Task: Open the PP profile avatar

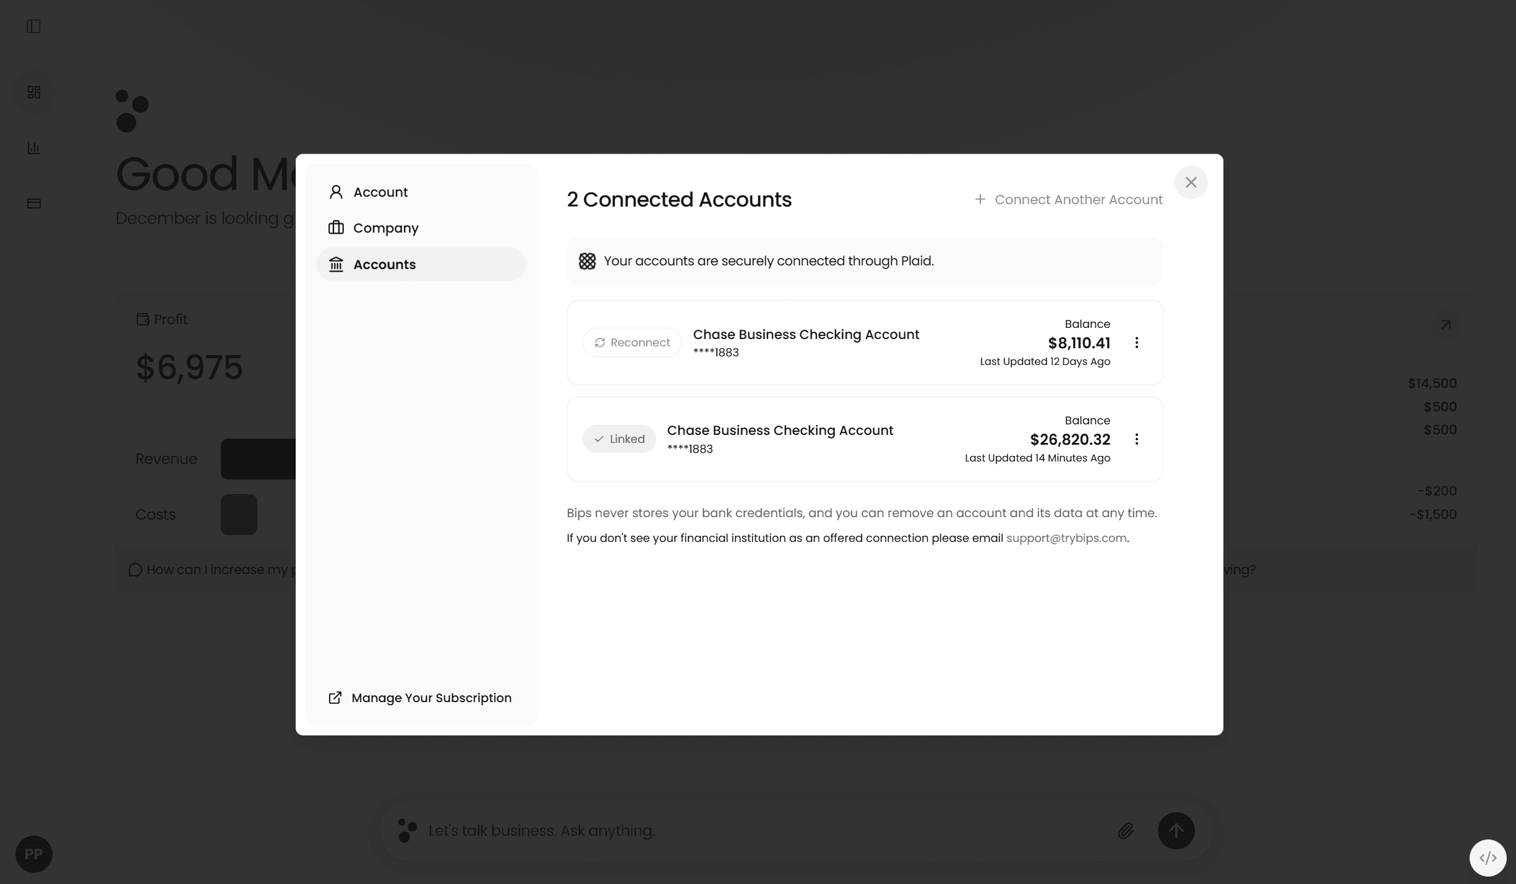Action: click(x=34, y=854)
